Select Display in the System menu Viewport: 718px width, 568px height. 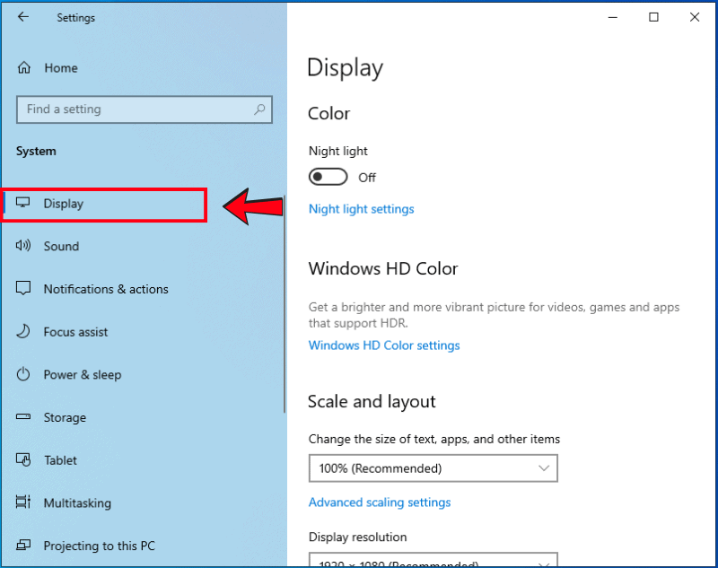(x=63, y=204)
